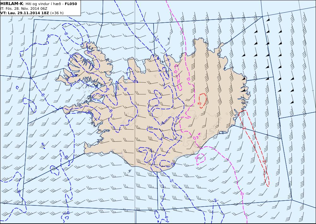
Task: Click the small Vestmannaeyjar island south of Iceland
Action: pyautogui.click(x=130, y=171)
